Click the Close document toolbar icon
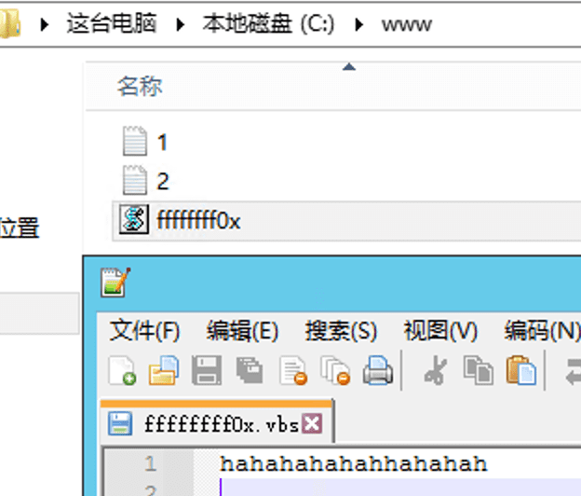 pos(293,370)
